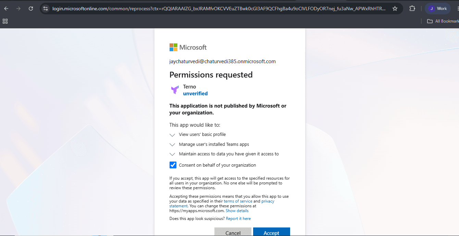Accept the requested permissions
Viewport: 459px width, 236px height.
pos(272,232)
